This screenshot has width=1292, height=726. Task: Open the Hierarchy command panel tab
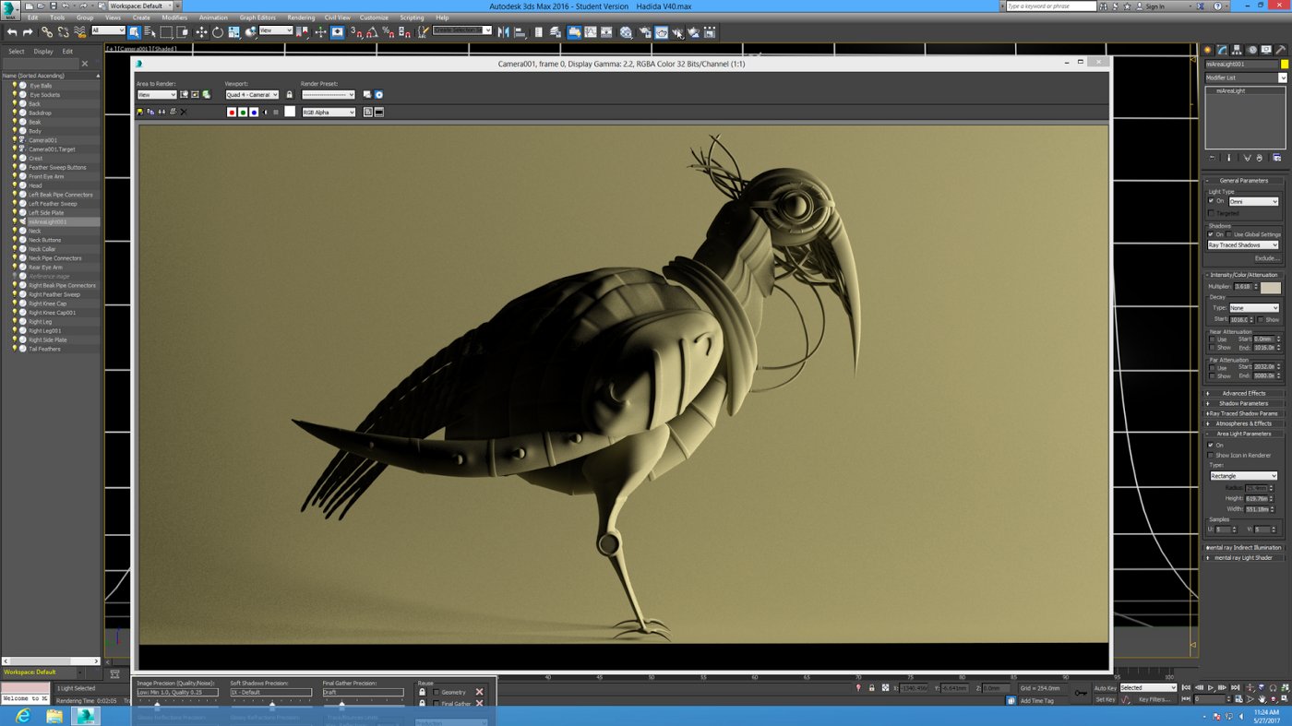pos(1237,50)
